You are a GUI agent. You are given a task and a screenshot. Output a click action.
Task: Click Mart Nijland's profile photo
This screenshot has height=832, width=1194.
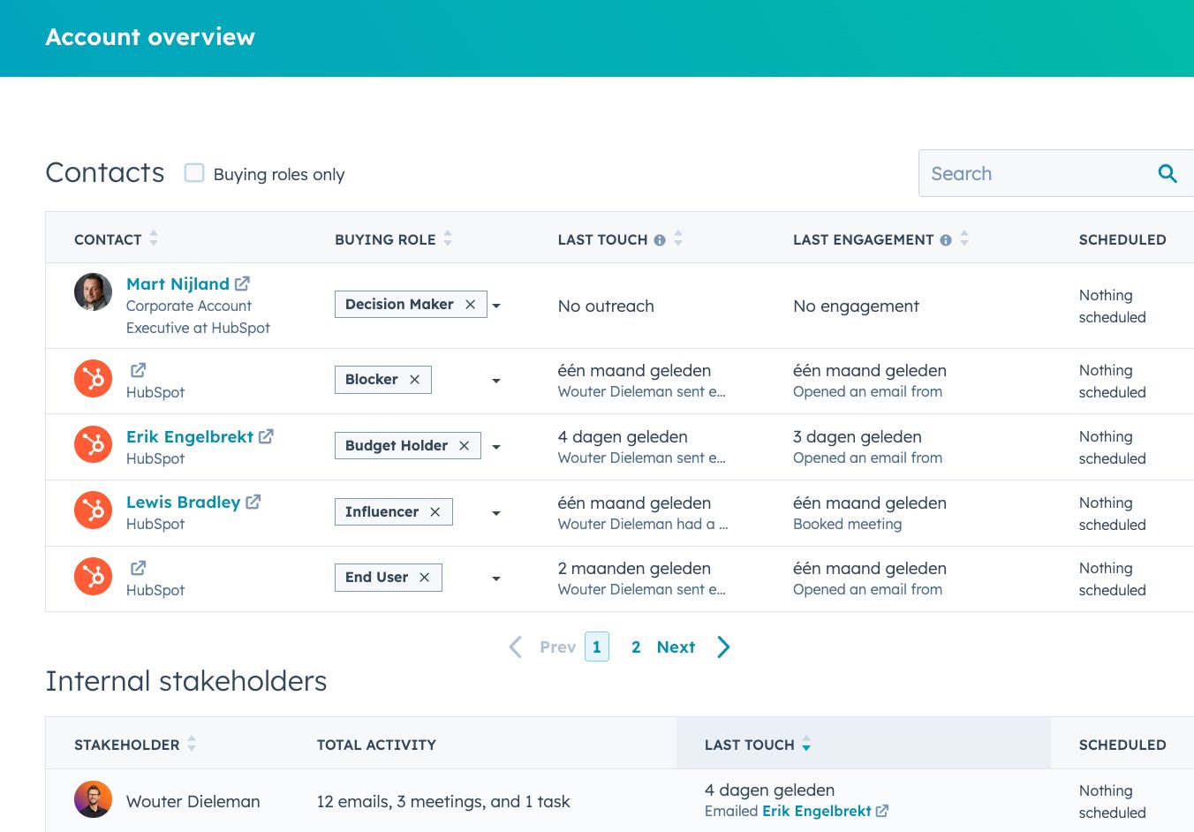(x=93, y=291)
